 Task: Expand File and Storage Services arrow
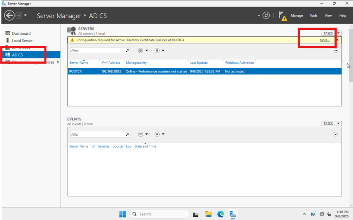58,62
